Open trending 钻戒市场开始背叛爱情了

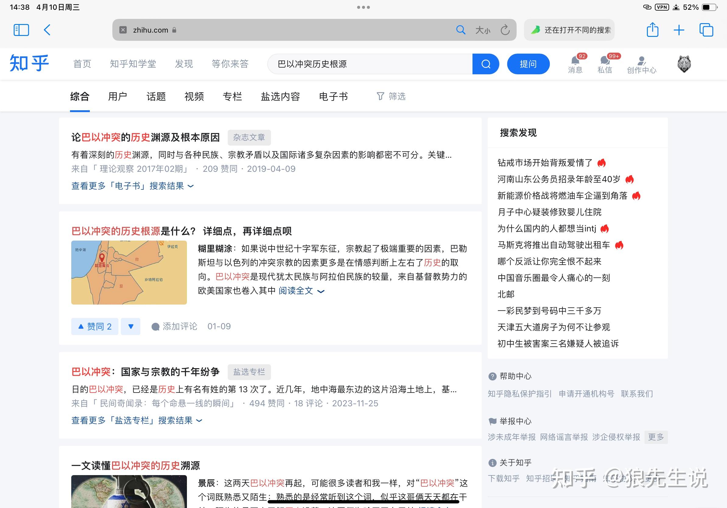click(x=545, y=163)
